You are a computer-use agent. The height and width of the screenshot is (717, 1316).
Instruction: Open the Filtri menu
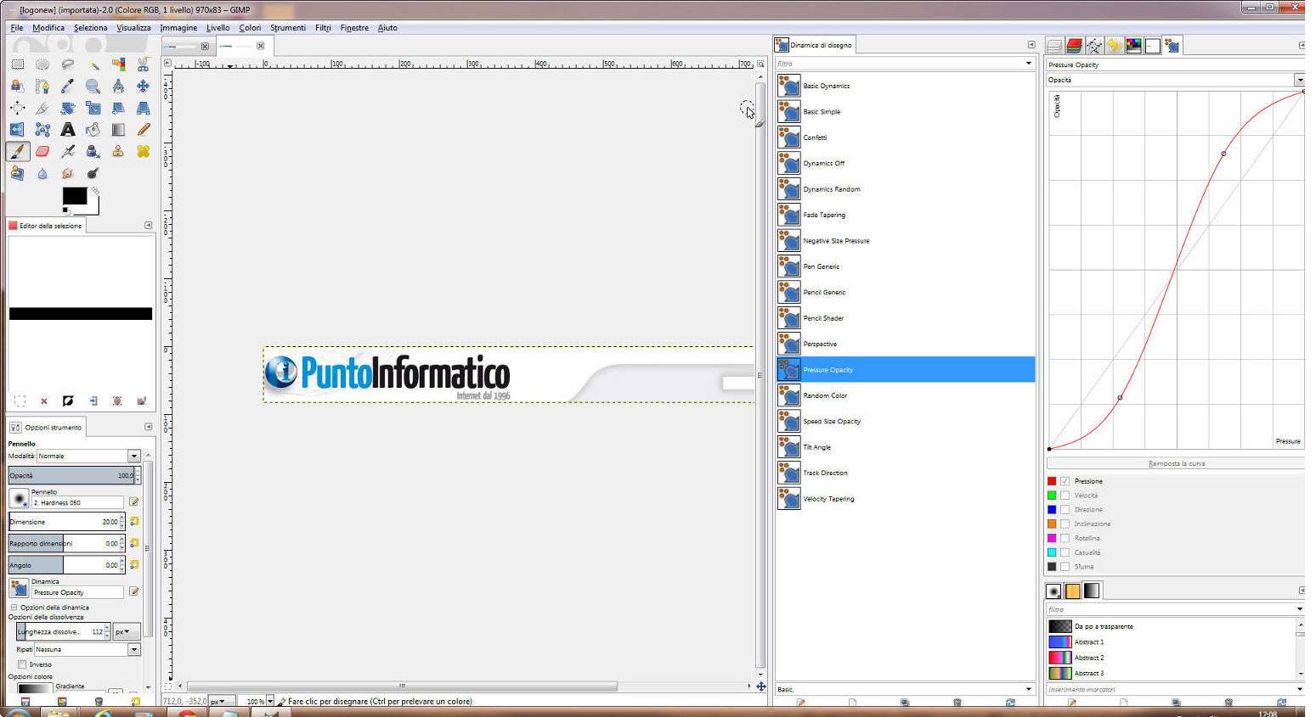point(323,28)
